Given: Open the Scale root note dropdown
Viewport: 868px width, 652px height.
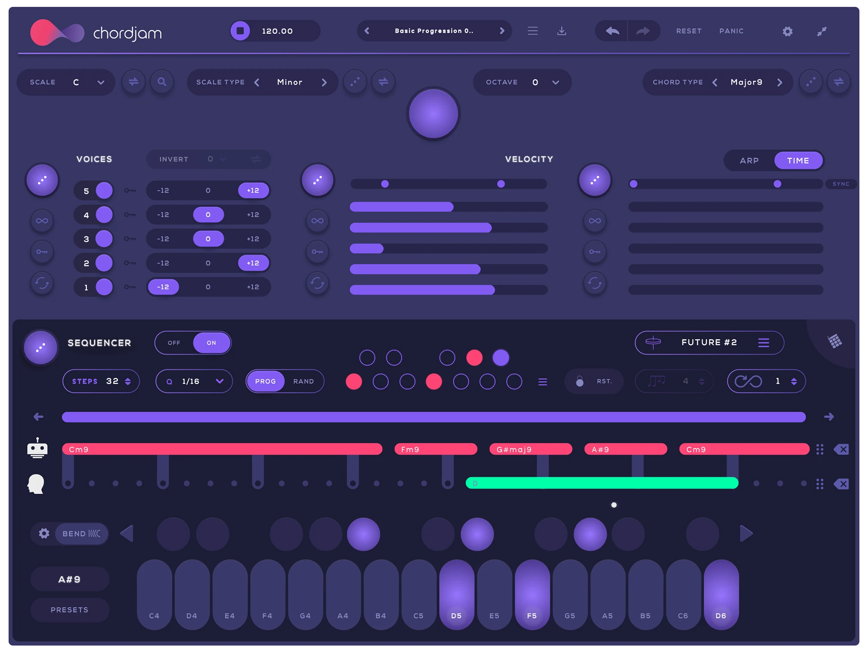Looking at the screenshot, I should 101,82.
